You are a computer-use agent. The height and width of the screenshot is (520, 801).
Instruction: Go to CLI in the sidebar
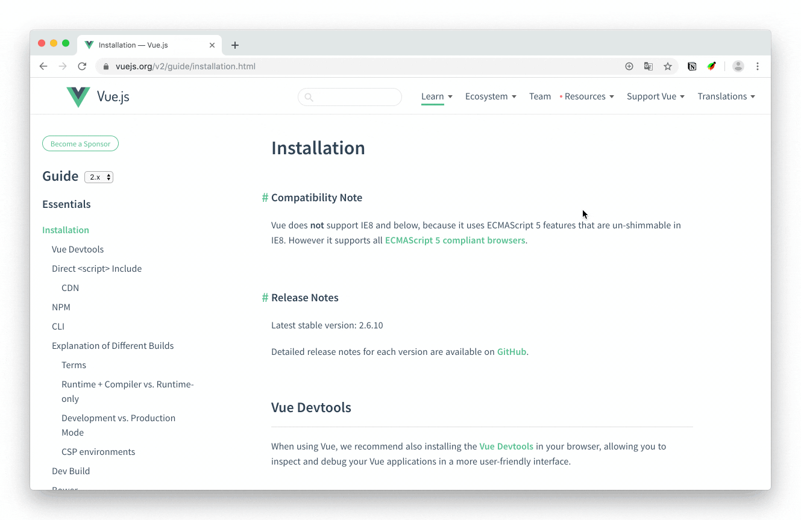[x=58, y=327]
